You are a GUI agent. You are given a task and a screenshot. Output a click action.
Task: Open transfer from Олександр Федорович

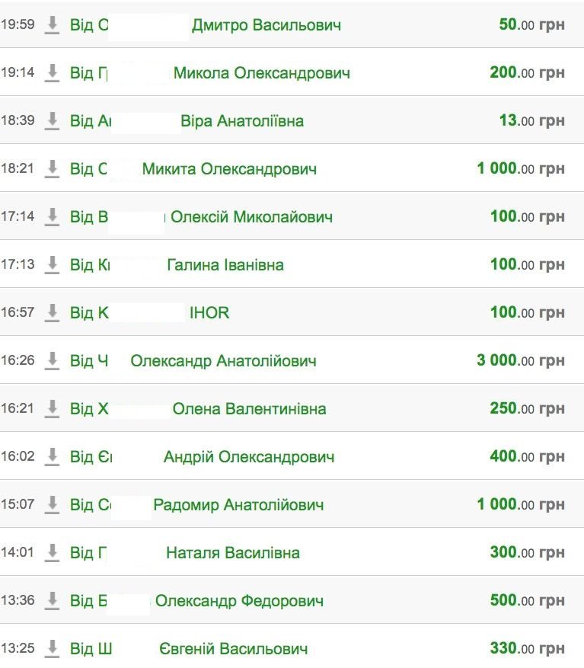[239, 601]
